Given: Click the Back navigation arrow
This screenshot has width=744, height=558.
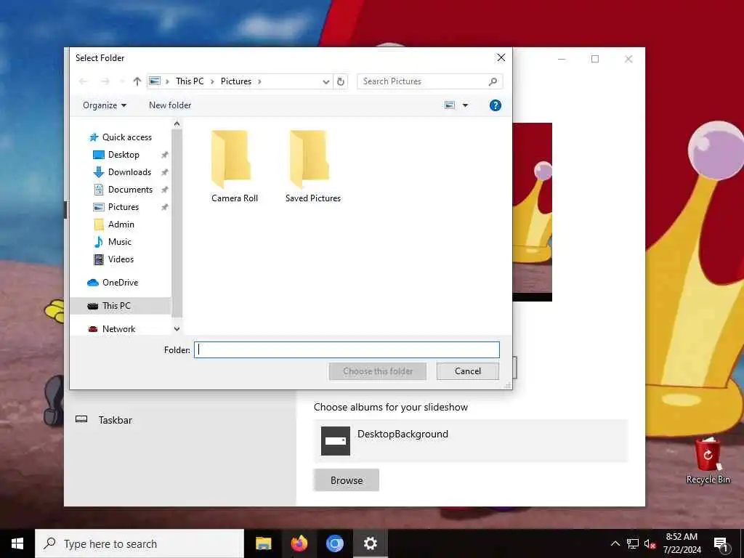Looking at the screenshot, I should [x=84, y=81].
